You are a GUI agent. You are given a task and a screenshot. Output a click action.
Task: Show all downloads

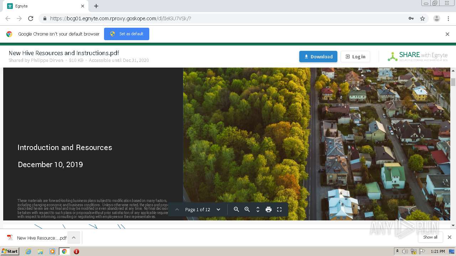pyautogui.click(x=430, y=237)
